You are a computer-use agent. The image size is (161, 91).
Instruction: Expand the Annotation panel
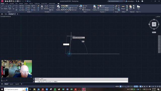pyautogui.click(x=48, y=12)
